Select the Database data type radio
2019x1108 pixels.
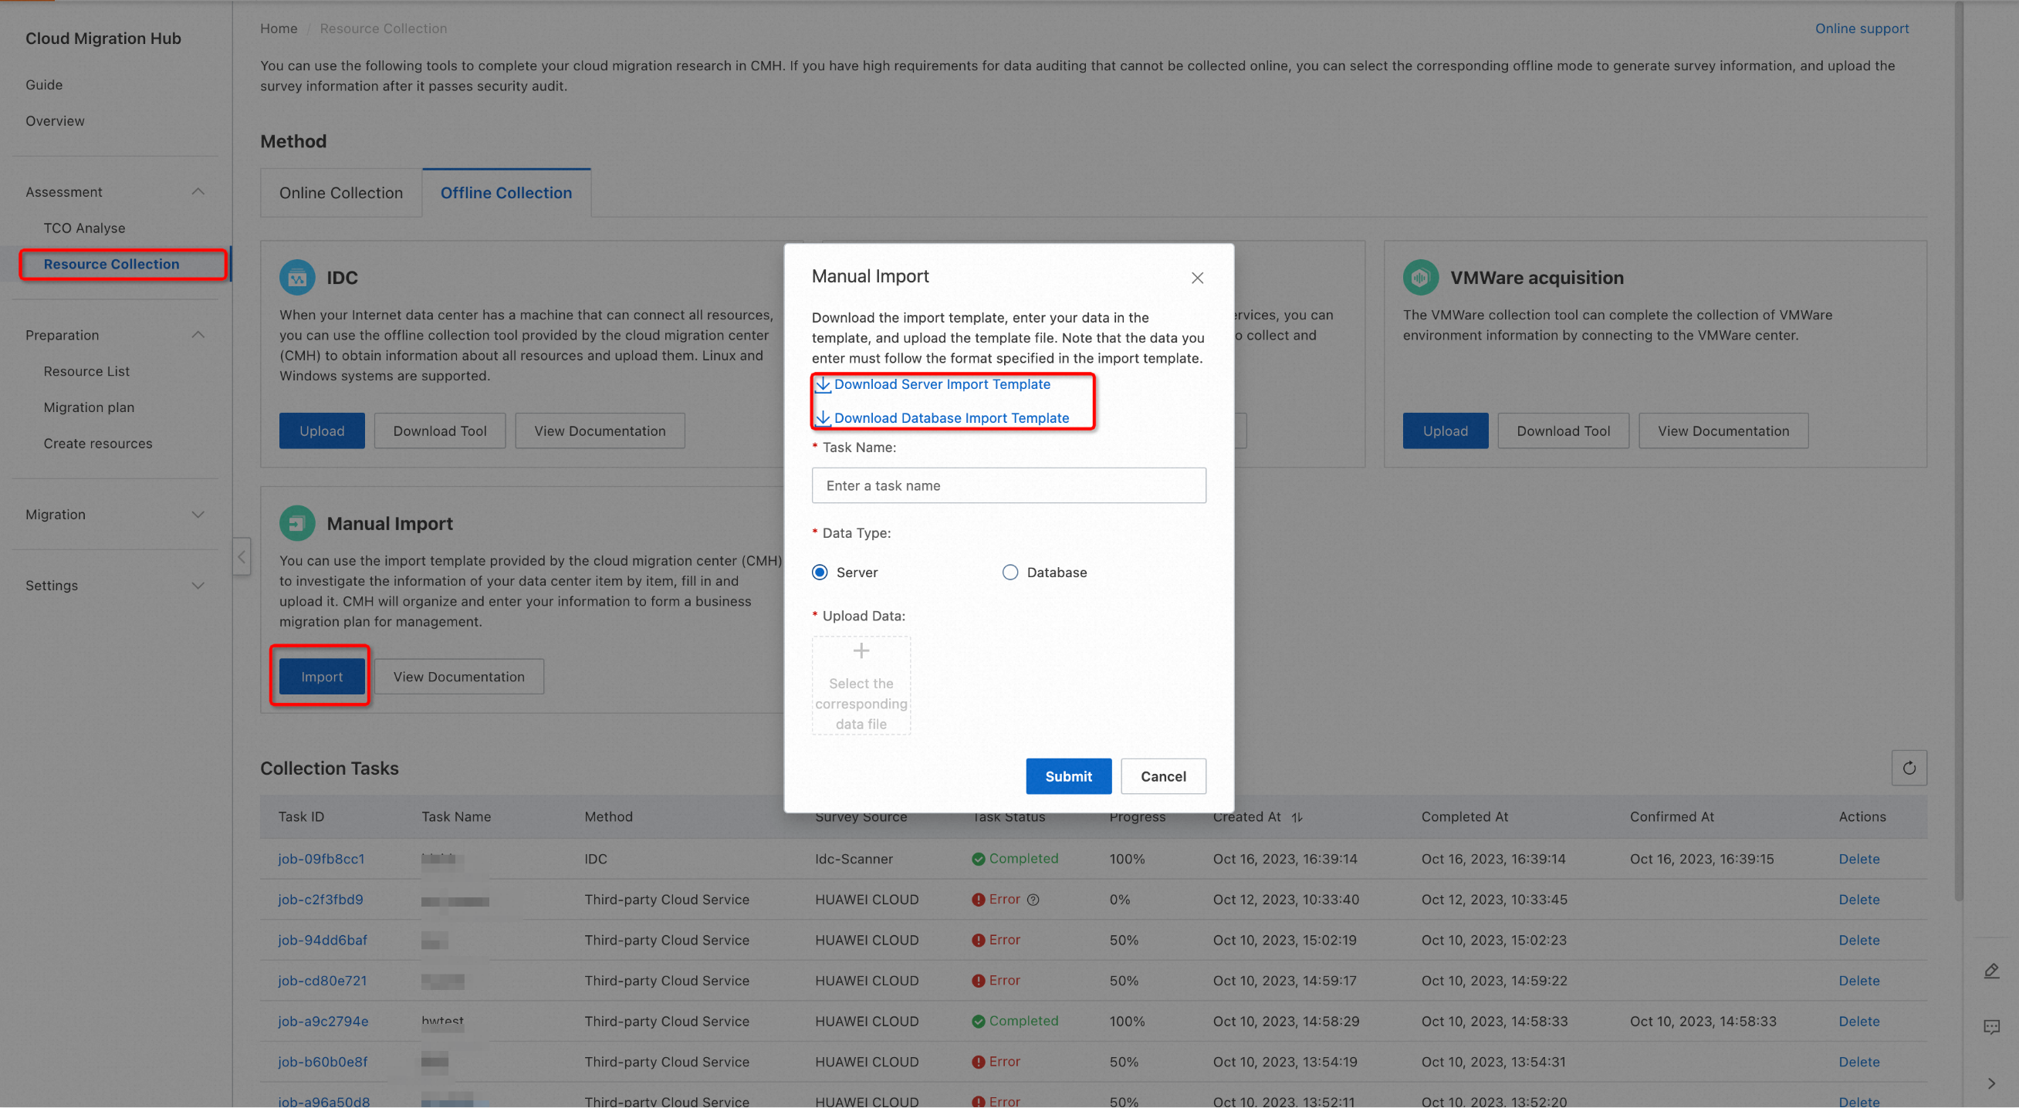coord(1009,573)
